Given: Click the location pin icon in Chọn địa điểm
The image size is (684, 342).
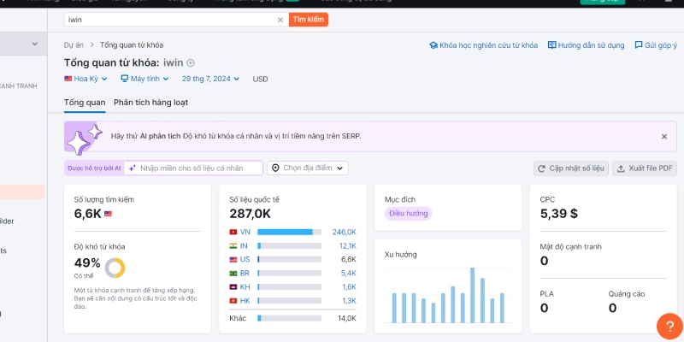Looking at the screenshot, I should (275, 168).
